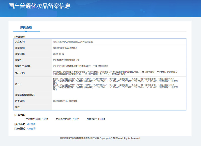Open 点击查看 next to 执行标准
Viewport: 201px width, 146px height.
(x=31, y=124)
